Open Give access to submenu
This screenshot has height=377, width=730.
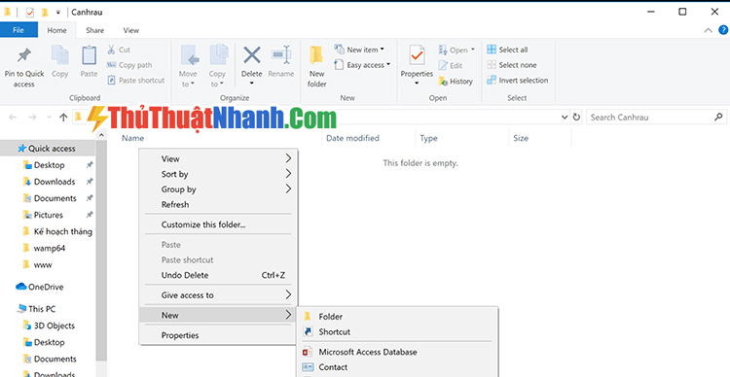point(218,295)
